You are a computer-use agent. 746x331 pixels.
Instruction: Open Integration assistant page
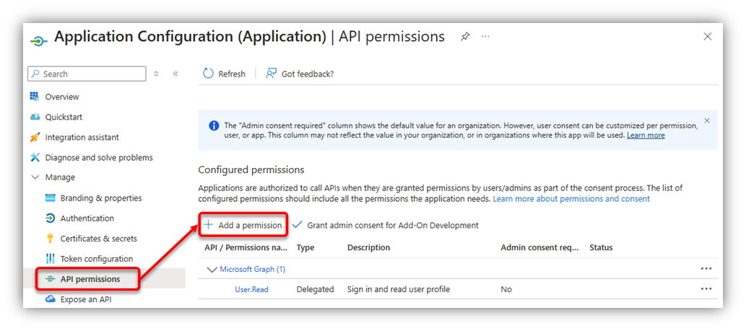point(82,137)
